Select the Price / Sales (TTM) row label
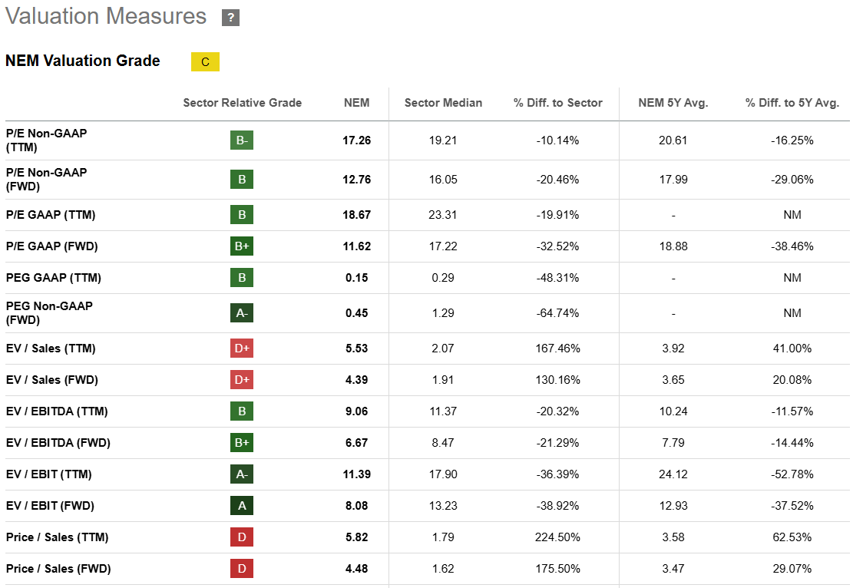853x588 pixels. pos(57,537)
